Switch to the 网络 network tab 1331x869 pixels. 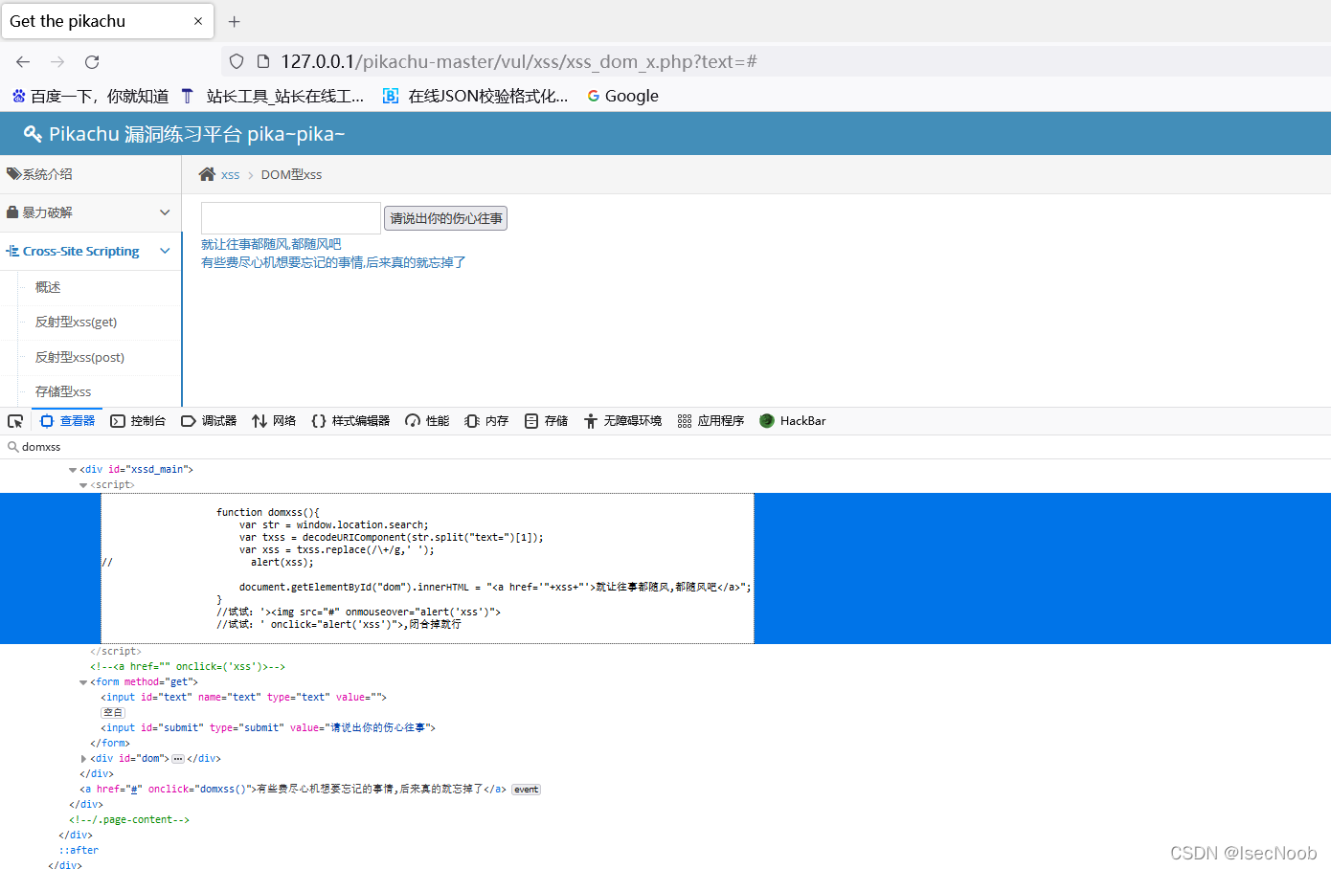(274, 421)
